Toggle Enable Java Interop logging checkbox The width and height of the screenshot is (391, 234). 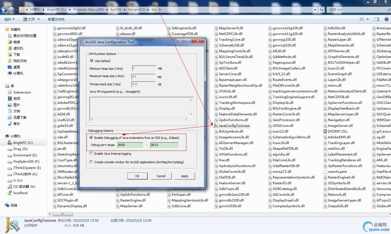[91, 154]
